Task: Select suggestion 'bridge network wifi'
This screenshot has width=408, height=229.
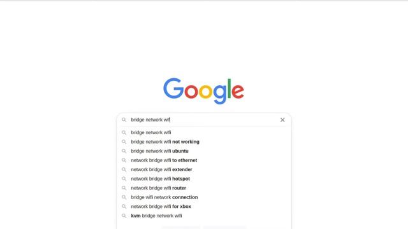Action: click(x=204, y=132)
